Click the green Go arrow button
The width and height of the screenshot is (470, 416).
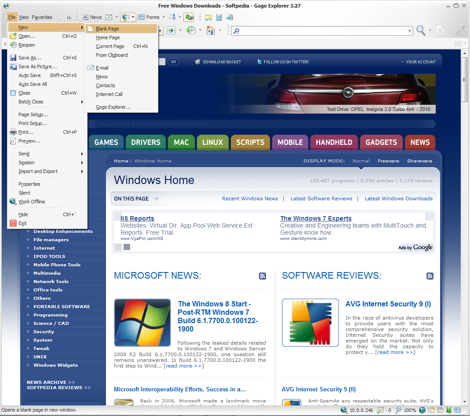coord(171,30)
